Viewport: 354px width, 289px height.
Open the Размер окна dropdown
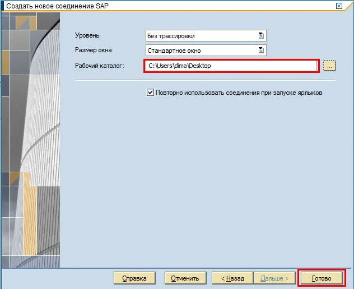pos(206,50)
